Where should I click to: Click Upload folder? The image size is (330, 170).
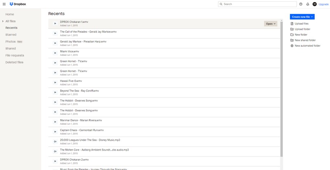302,29
